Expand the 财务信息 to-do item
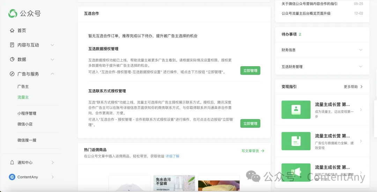 (x=361, y=50)
